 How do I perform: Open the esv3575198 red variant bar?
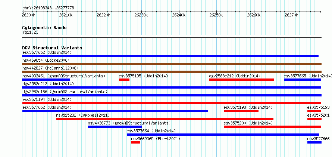(x=241, y=111)
